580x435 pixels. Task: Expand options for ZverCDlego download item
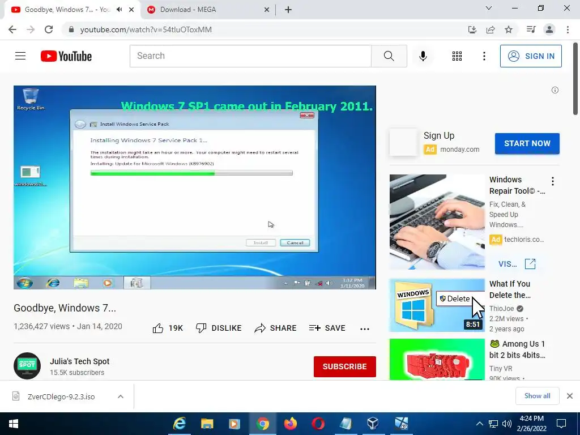tap(120, 396)
